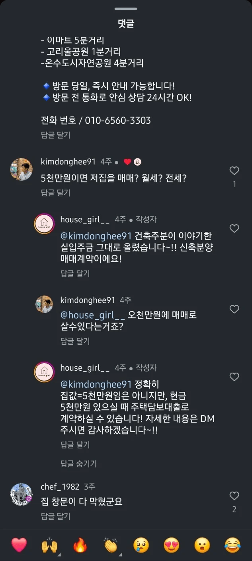Send the red heart emoji reaction
This screenshot has width=252, height=561.
click(19, 545)
